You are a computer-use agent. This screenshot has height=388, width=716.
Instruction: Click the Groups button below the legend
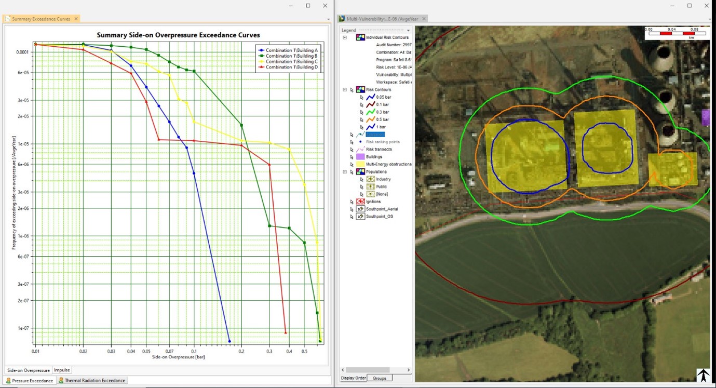pos(380,378)
